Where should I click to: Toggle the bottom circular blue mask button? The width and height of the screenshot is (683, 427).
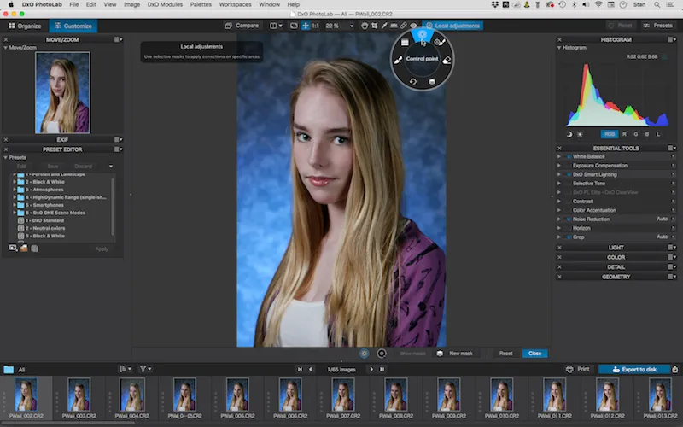[365, 354]
